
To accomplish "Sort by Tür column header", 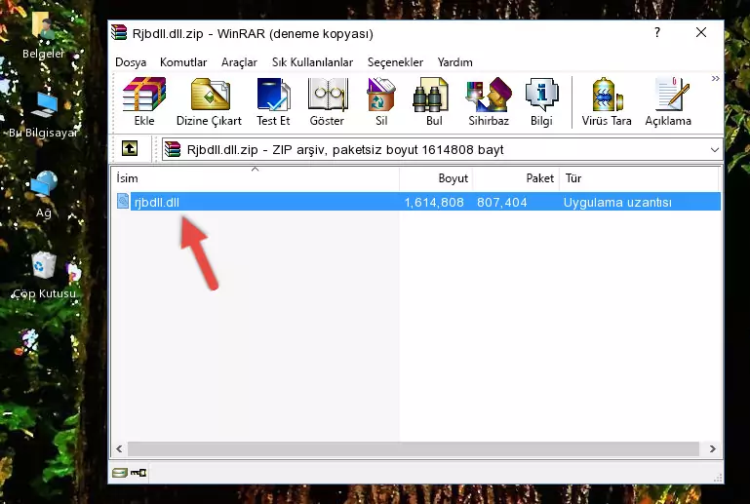I will [639, 178].
